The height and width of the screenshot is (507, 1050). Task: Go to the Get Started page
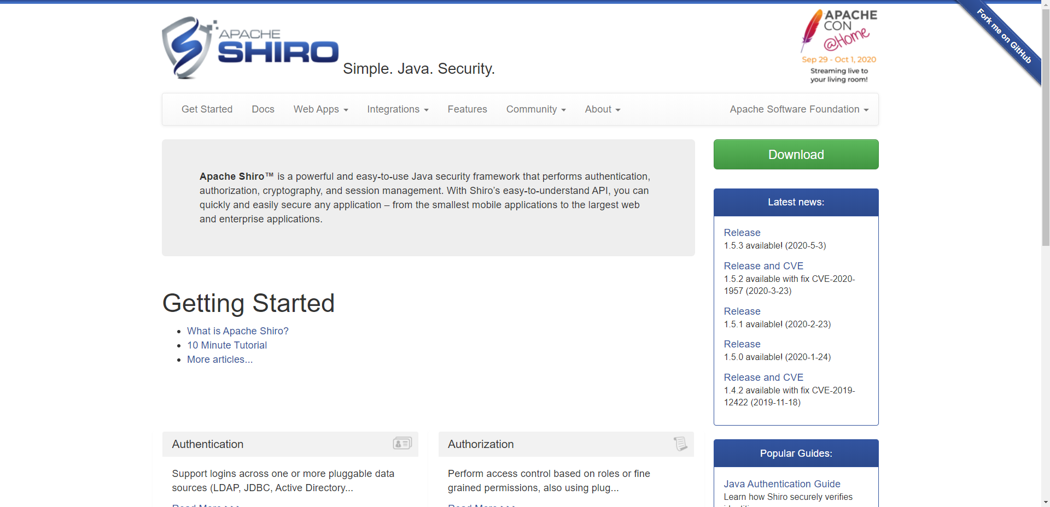click(207, 109)
